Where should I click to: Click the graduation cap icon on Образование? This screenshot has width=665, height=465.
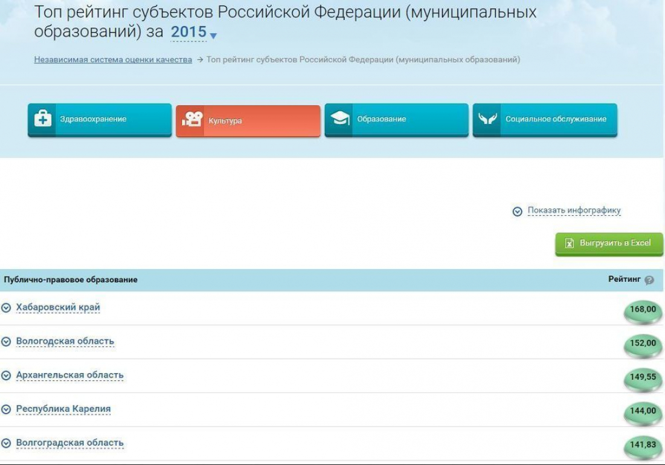pos(339,118)
